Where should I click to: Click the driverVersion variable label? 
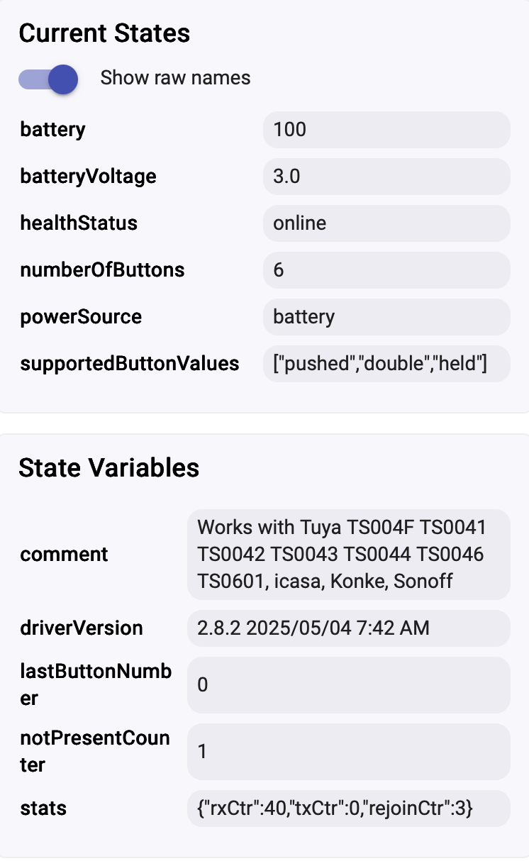(x=82, y=628)
